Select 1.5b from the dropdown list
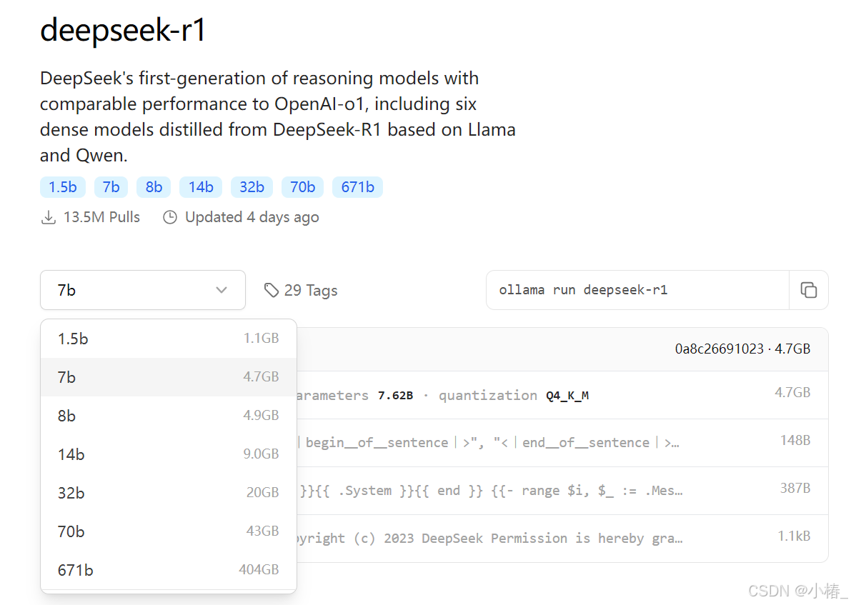The width and height of the screenshot is (851, 605). [168, 339]
